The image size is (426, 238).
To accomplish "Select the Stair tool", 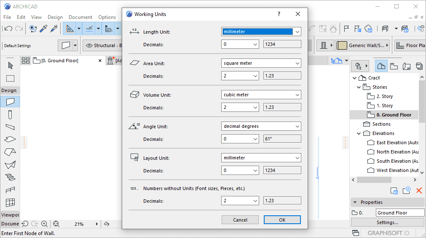I will pos(10,177).
